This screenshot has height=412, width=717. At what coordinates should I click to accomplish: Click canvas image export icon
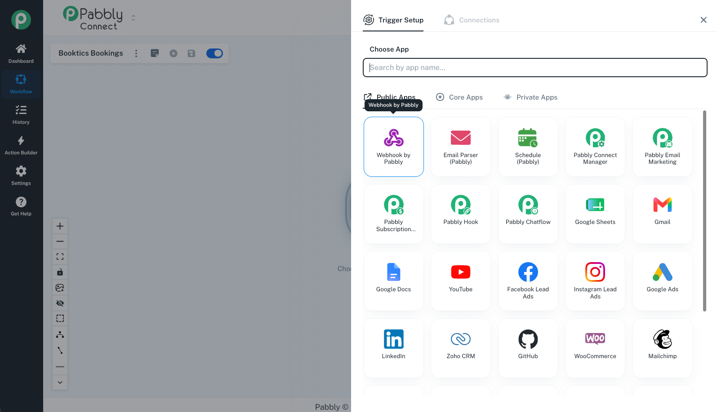[x=60, y=288]
